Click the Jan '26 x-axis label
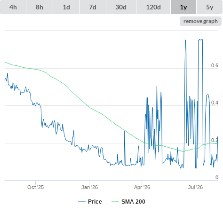The width and height of the screenshot is (223, 214). point(89,187)
